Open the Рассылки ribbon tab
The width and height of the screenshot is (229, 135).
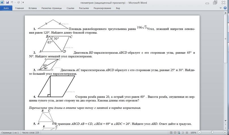tap(84, 8)
